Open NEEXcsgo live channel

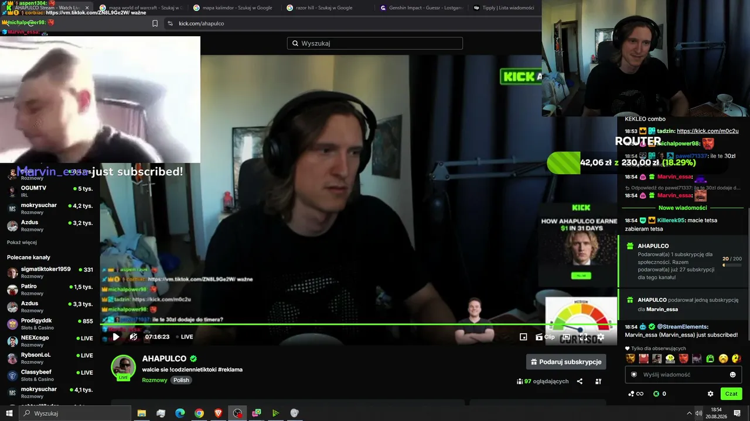[x=50, y=341]
